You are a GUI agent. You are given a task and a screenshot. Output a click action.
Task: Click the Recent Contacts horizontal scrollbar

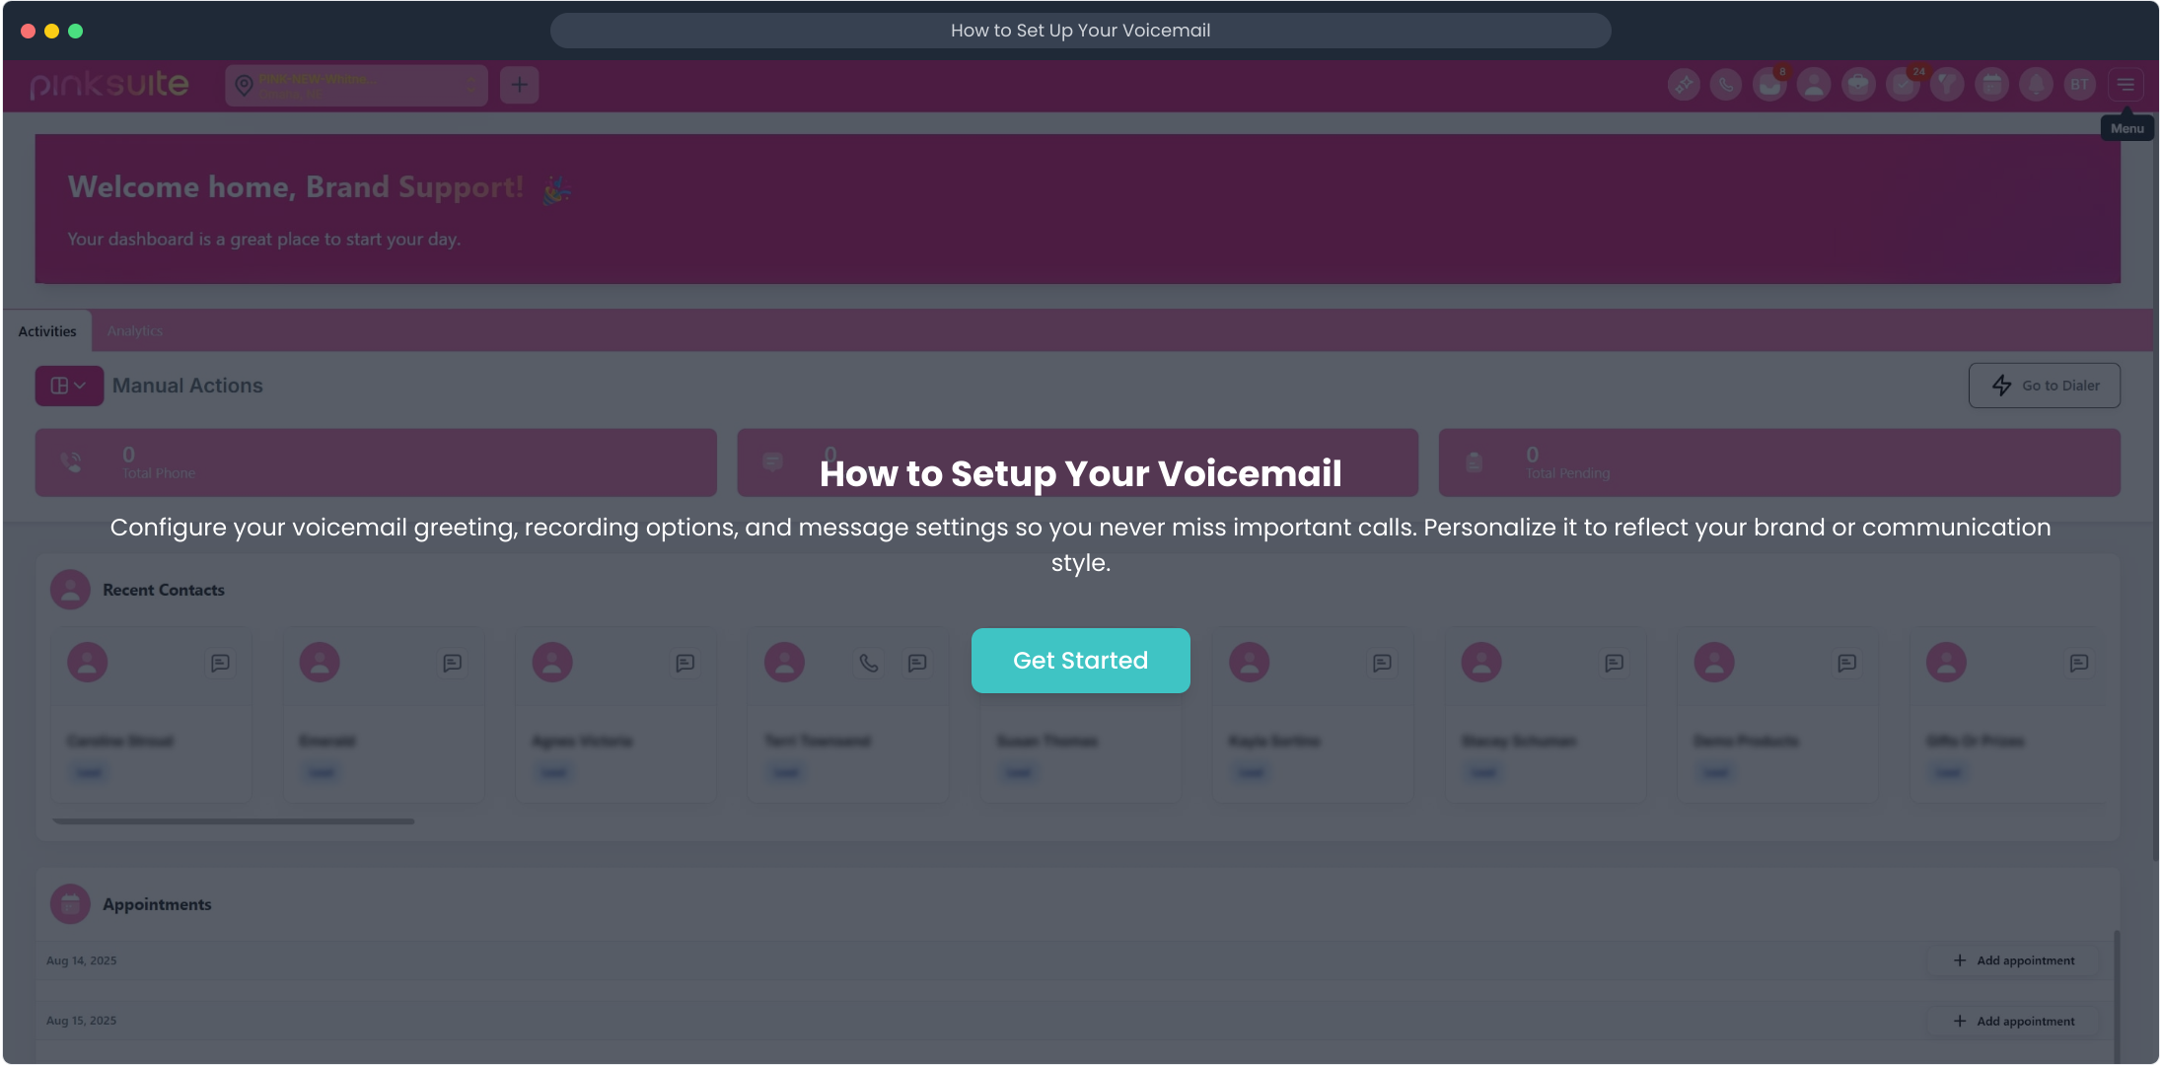tap(234, 820)
